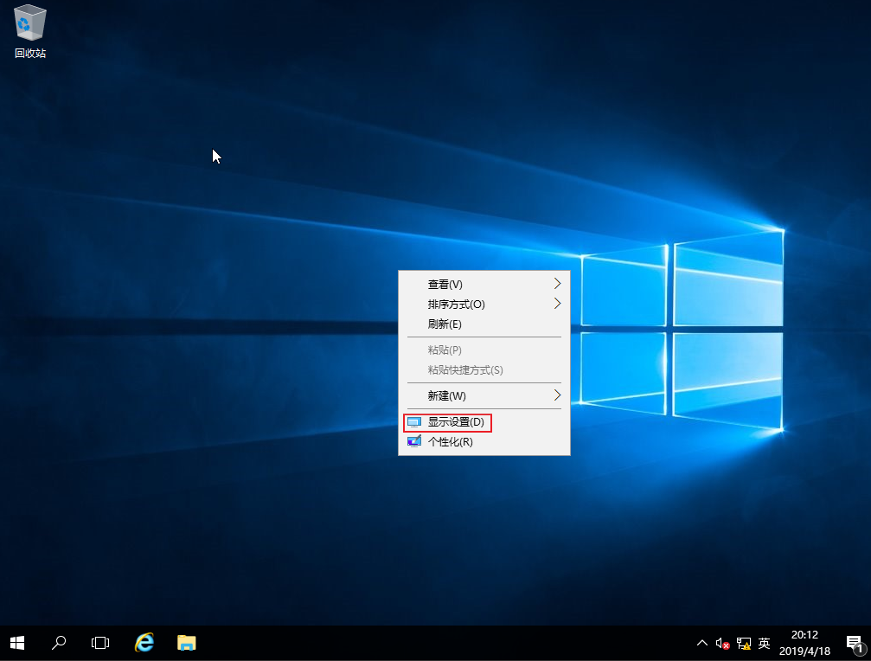
Task: Choose 刷新(E) to refresh the desktop
Action: click(x=484, y=324)
